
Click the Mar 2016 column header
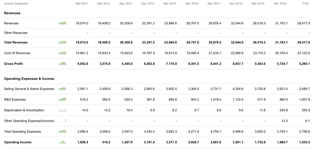(192, 3)
